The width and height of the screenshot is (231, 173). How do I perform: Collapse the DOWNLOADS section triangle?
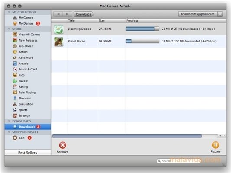[x=9, y=121]
